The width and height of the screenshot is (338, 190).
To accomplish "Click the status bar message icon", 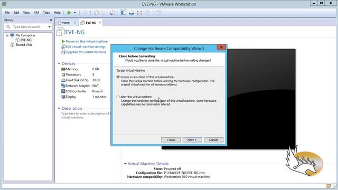I will tap(328, 186).
